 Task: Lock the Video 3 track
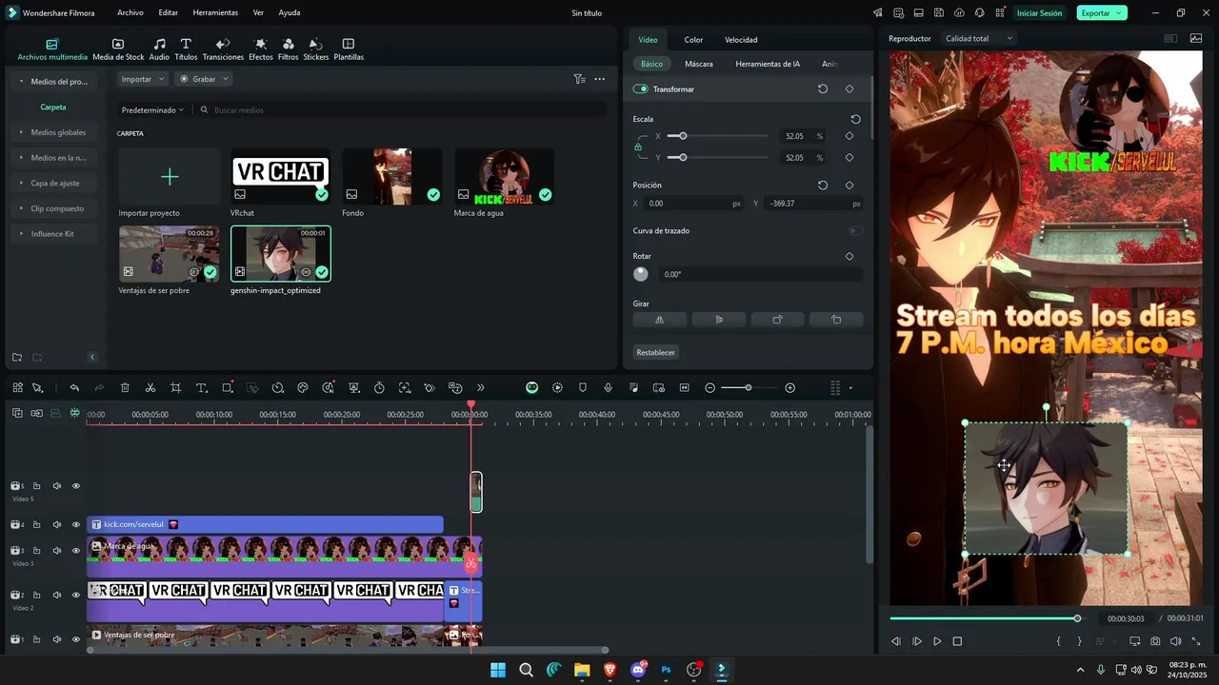click(x=37, y=550)
